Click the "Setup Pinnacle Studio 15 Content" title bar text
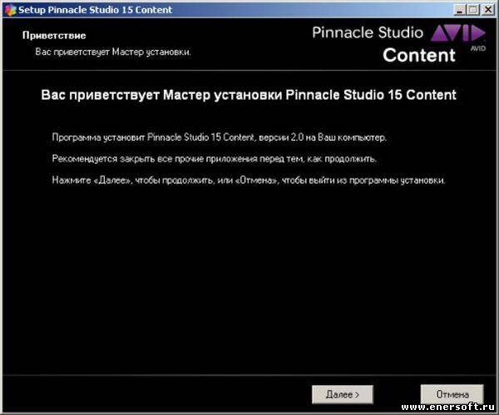The height and width of the screenshot is (415, 499). pos(95,10)
